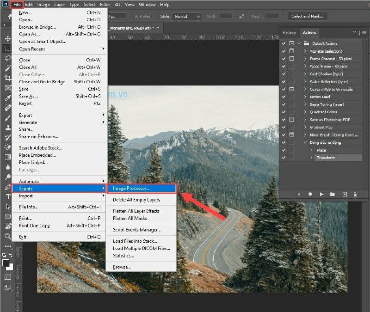This screenshot has height=312, width=370.
Task: Open the foreground color swatch
Action: click(x=6, y=263)
